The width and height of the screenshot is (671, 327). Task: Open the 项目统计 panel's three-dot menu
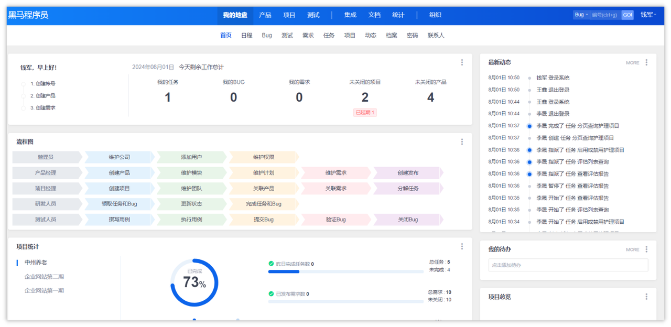point(462,246)
